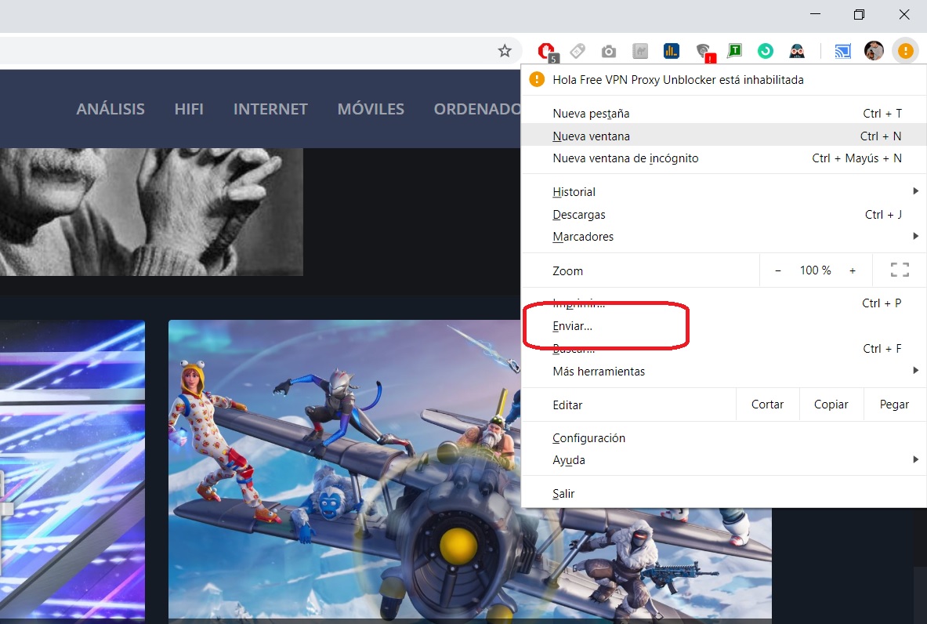Viewport: 927px width, 624px height.
Task: Increase zoom with the plus button
Action: (853, 270)
